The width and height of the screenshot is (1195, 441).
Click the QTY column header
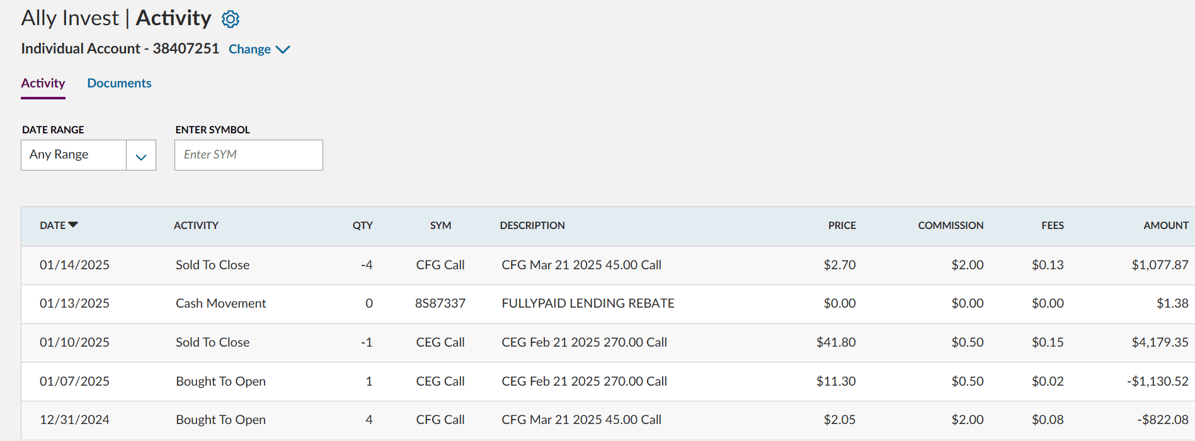(x=362, y=225)
